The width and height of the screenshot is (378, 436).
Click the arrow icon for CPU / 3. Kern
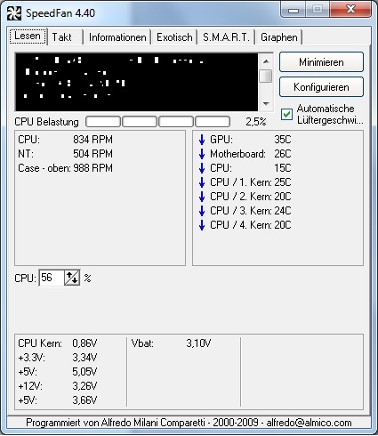(202, 211)
